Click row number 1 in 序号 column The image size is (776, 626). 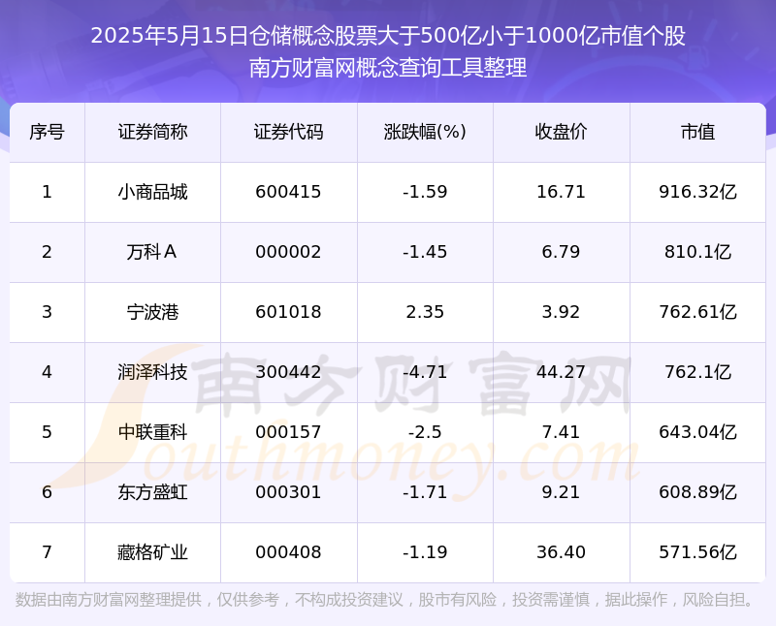pyautogui.click(x=47, y=192)
